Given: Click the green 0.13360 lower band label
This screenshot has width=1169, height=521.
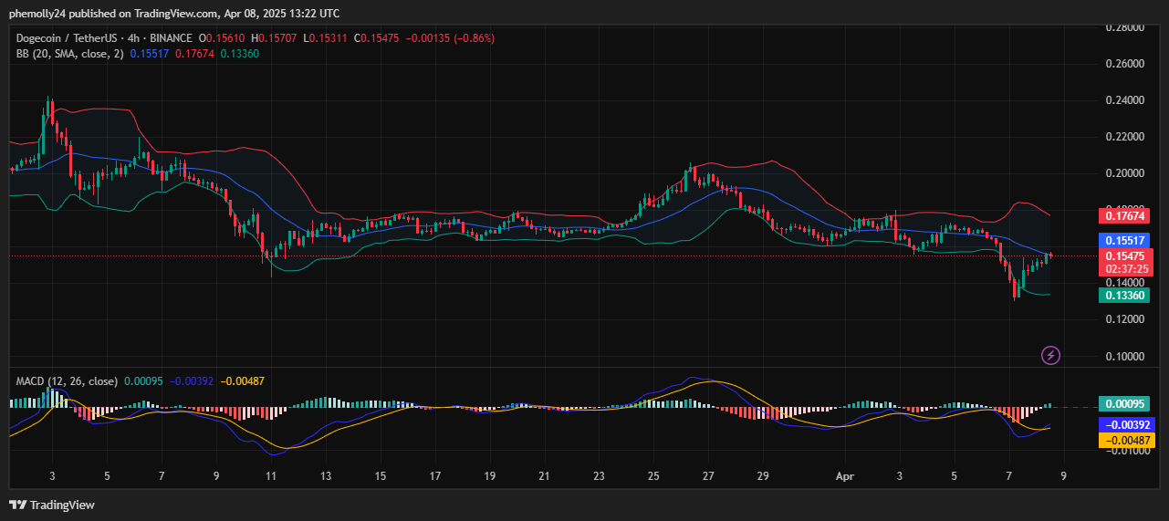Looking at the screenshot, I should [1122, 295].
